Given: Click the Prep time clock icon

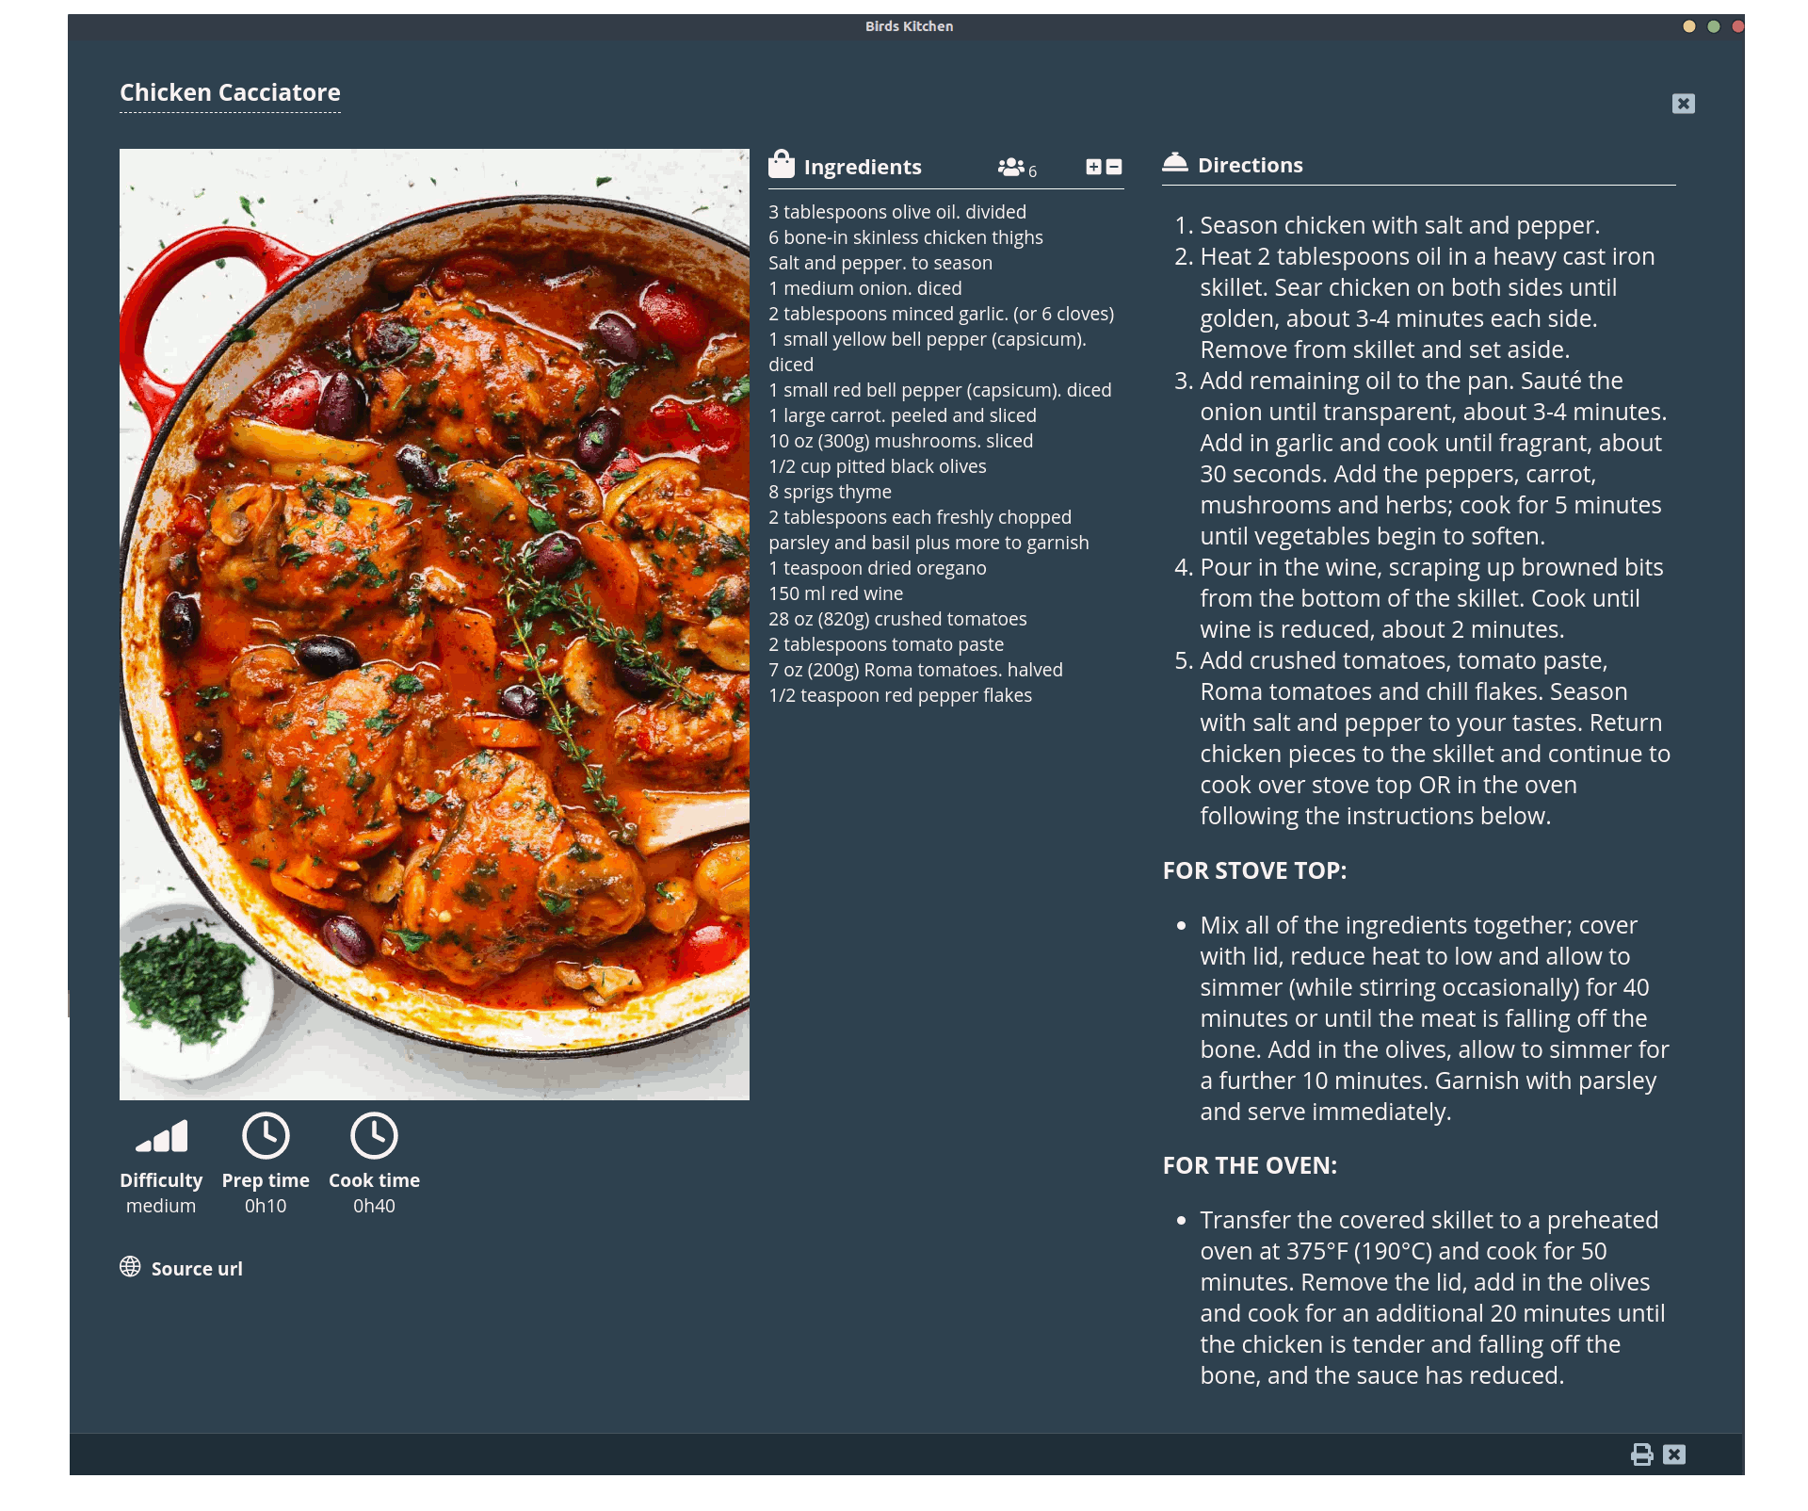Looking at the screenshot, I should click(266, 1136).
